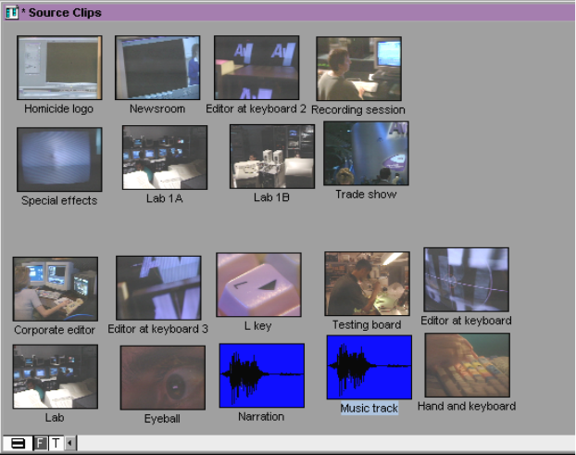Click the left scroll arrow at the bottom
This screenshot has height=455, width=576.
coord(70,443)
